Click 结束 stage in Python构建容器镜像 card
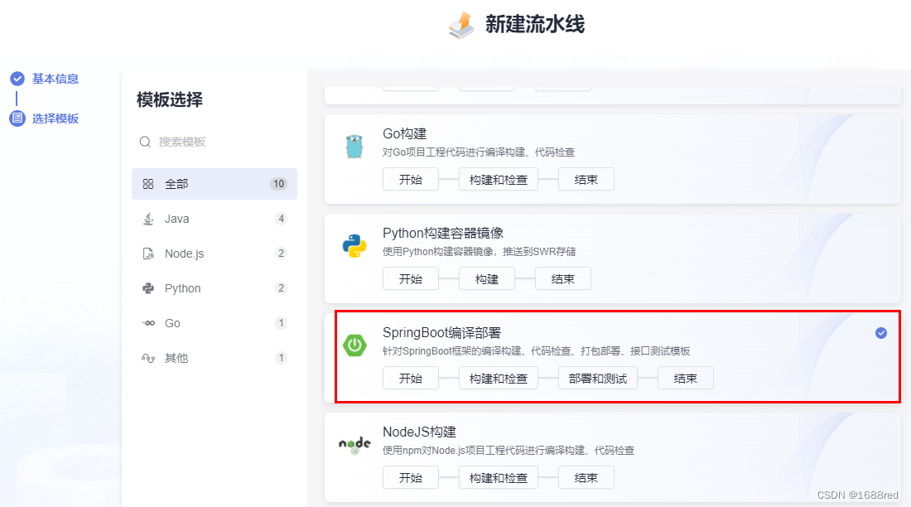The width and height of the screenshot is (911, 507). [x=563, y=279]
